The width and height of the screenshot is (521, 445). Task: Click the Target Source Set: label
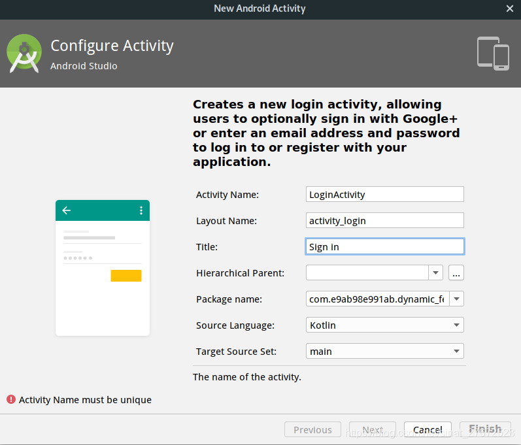tap(236, 352)
